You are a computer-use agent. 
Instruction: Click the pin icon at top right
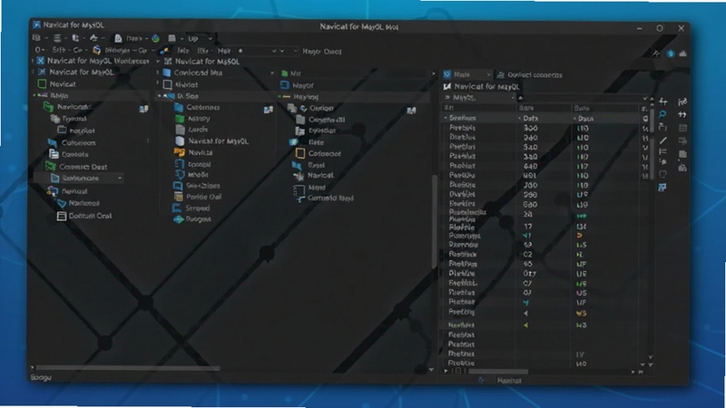pos(656,53)
